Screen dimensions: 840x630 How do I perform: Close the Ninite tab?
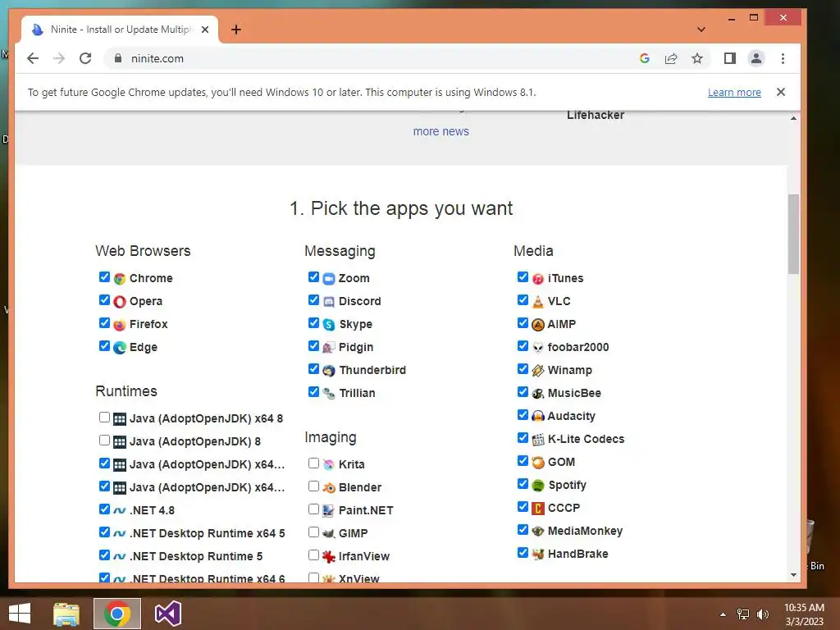[x=204, y=30]
